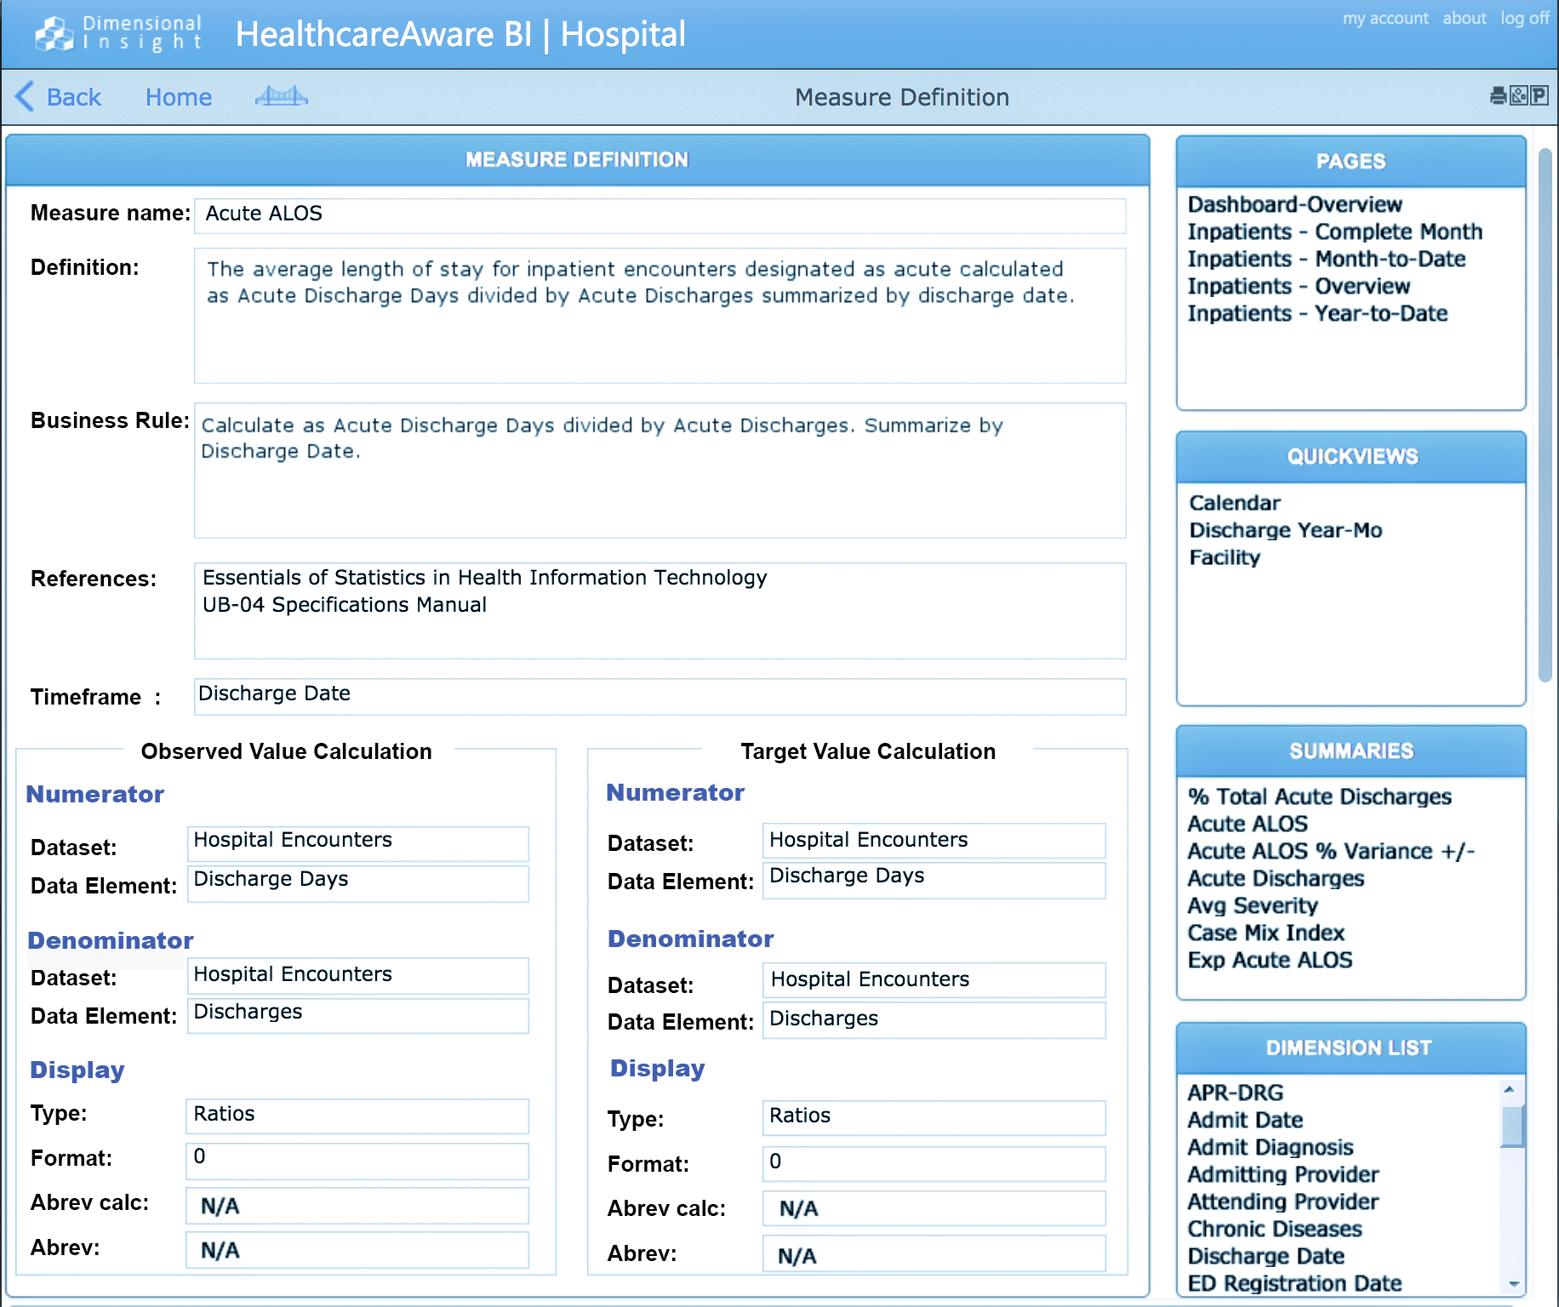Screen dimensions: 1559x1307
Task: Open the about link
Action: pos(1464,19)
